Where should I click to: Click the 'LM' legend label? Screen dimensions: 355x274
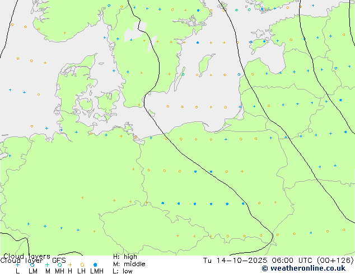pos(33,271)
